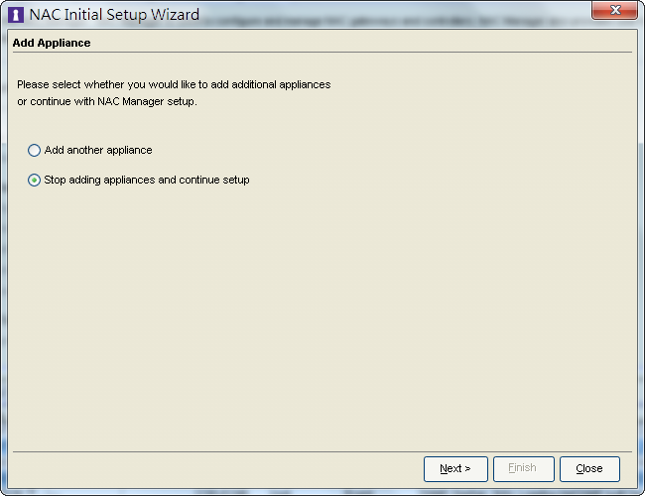The width and height of the screenshot is (645, 496).
Task: Click the empty circle beside Add another appliance
Action: pyautogui.click(x=34, y=150)
